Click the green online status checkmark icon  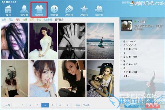click(x=135, y=21)
